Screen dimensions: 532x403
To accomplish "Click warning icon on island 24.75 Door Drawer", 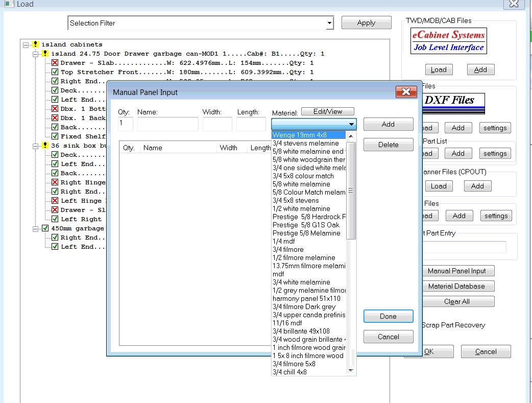I will [x=45, y=54].
